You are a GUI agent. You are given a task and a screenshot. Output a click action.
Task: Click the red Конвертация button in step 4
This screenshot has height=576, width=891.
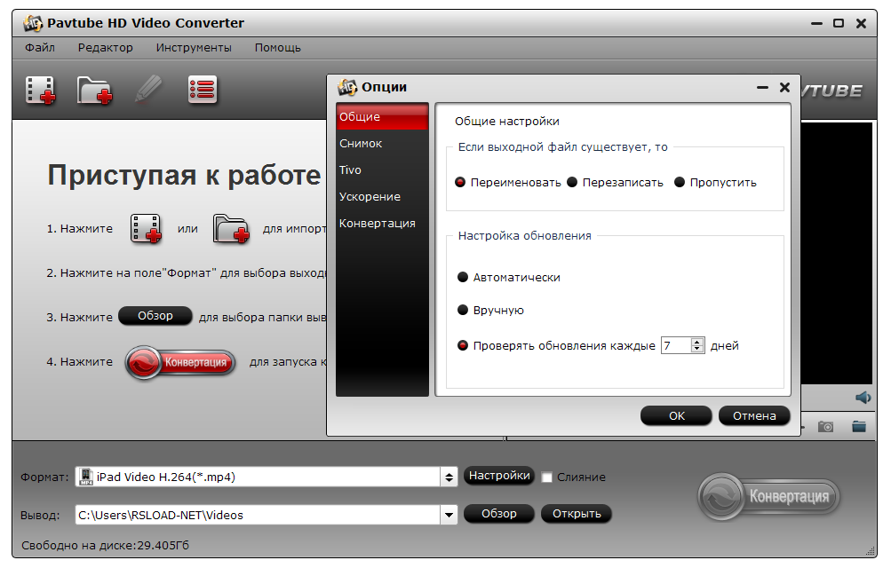coord(180,363)
